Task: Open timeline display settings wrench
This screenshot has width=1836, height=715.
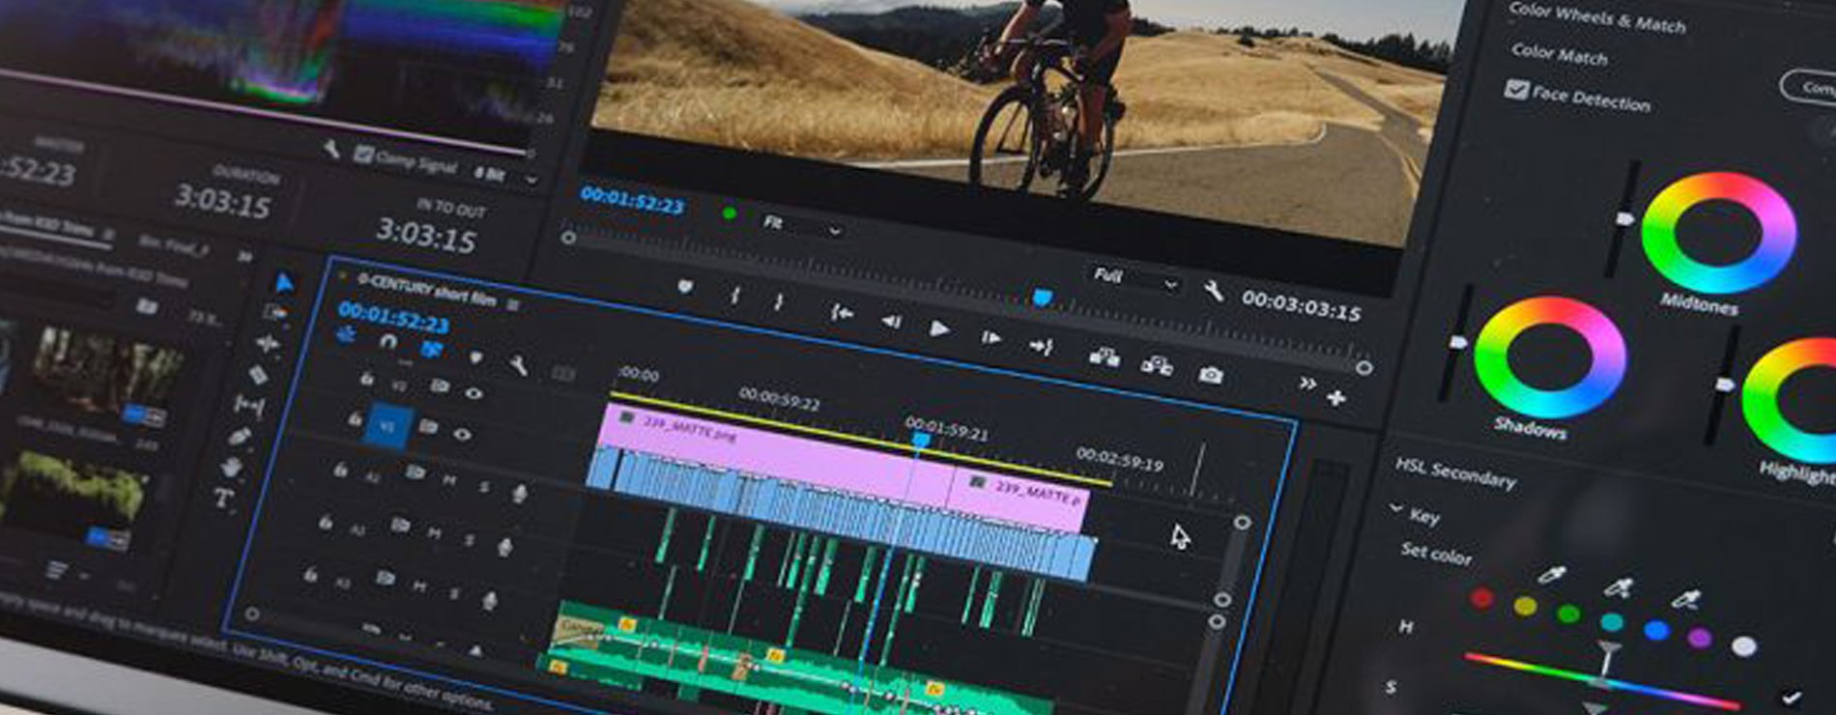Action: point(518,364)
